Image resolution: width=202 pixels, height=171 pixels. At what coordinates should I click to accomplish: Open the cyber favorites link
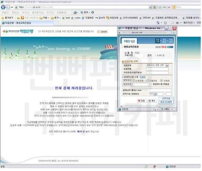click(76, 18)
